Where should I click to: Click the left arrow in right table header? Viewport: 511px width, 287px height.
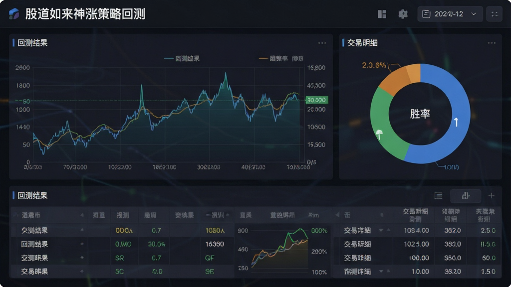(337, 215)
